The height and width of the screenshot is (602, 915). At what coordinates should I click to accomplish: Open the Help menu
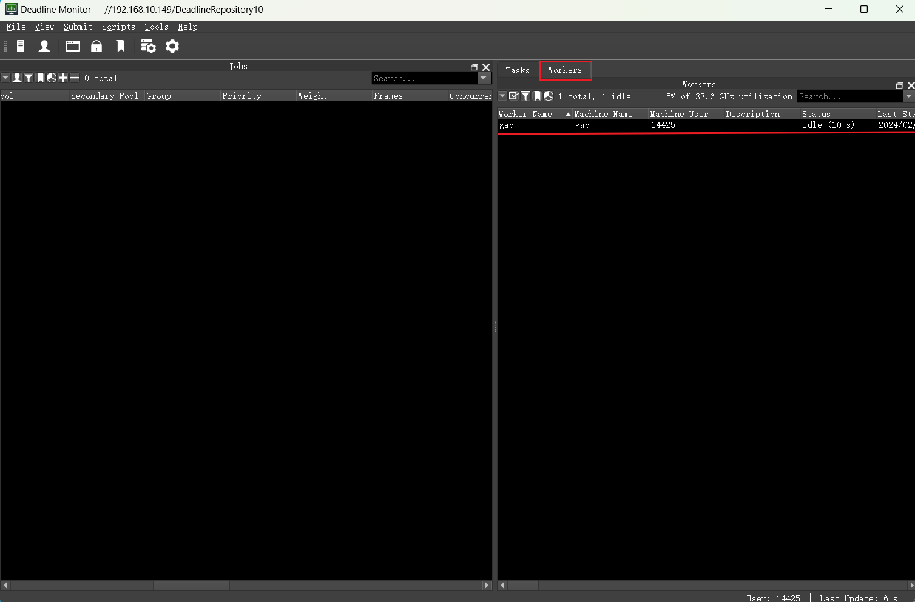point(187,27)
